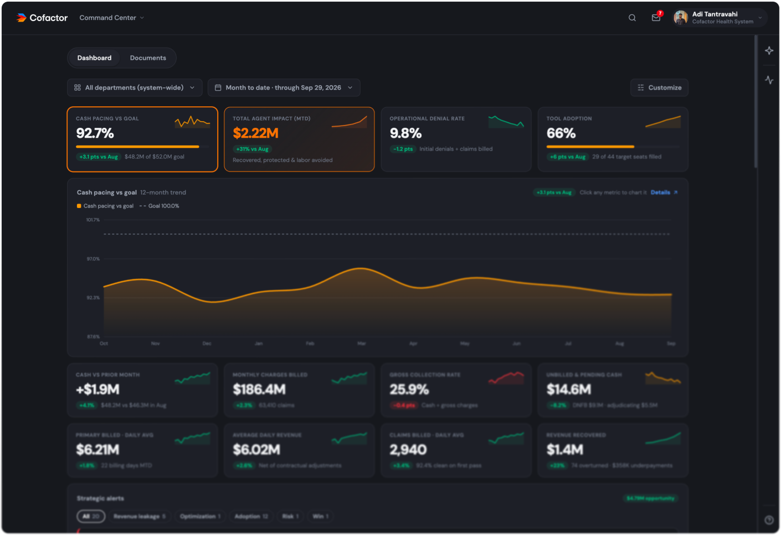Click the Gross Collection Rate red sparkline
Image resolution: width=781 pixels, height=535 pixels.
(506, 378)
